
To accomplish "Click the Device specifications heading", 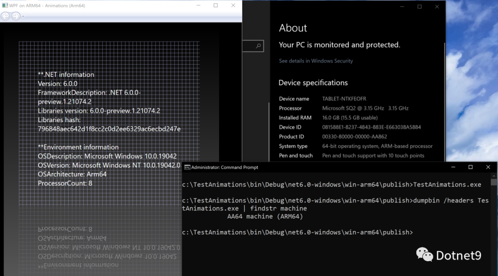I will click(313, 83).
